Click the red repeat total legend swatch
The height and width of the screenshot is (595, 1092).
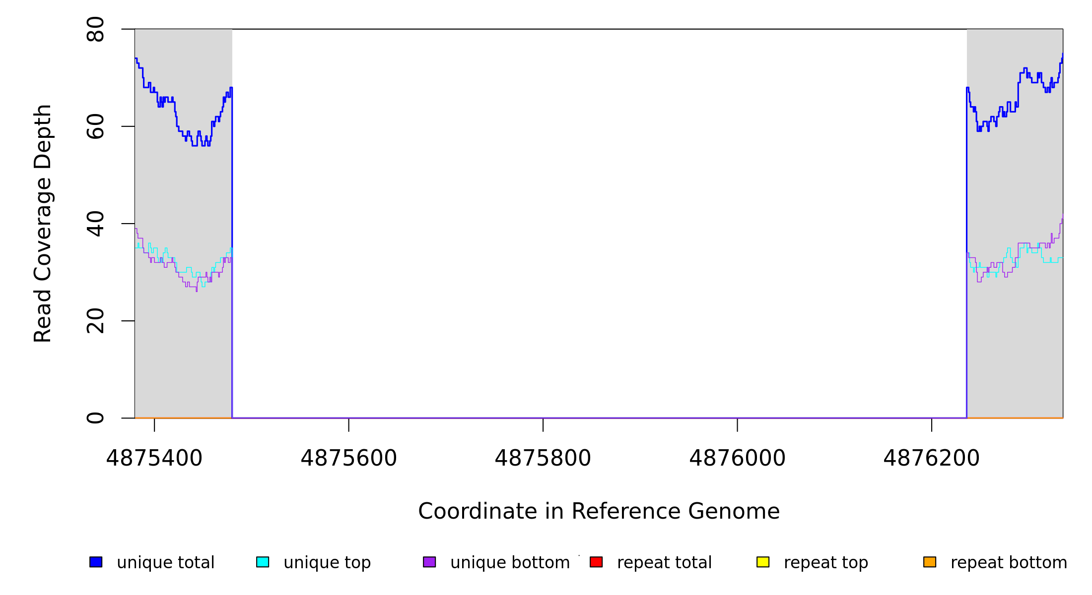click(596, 562)
